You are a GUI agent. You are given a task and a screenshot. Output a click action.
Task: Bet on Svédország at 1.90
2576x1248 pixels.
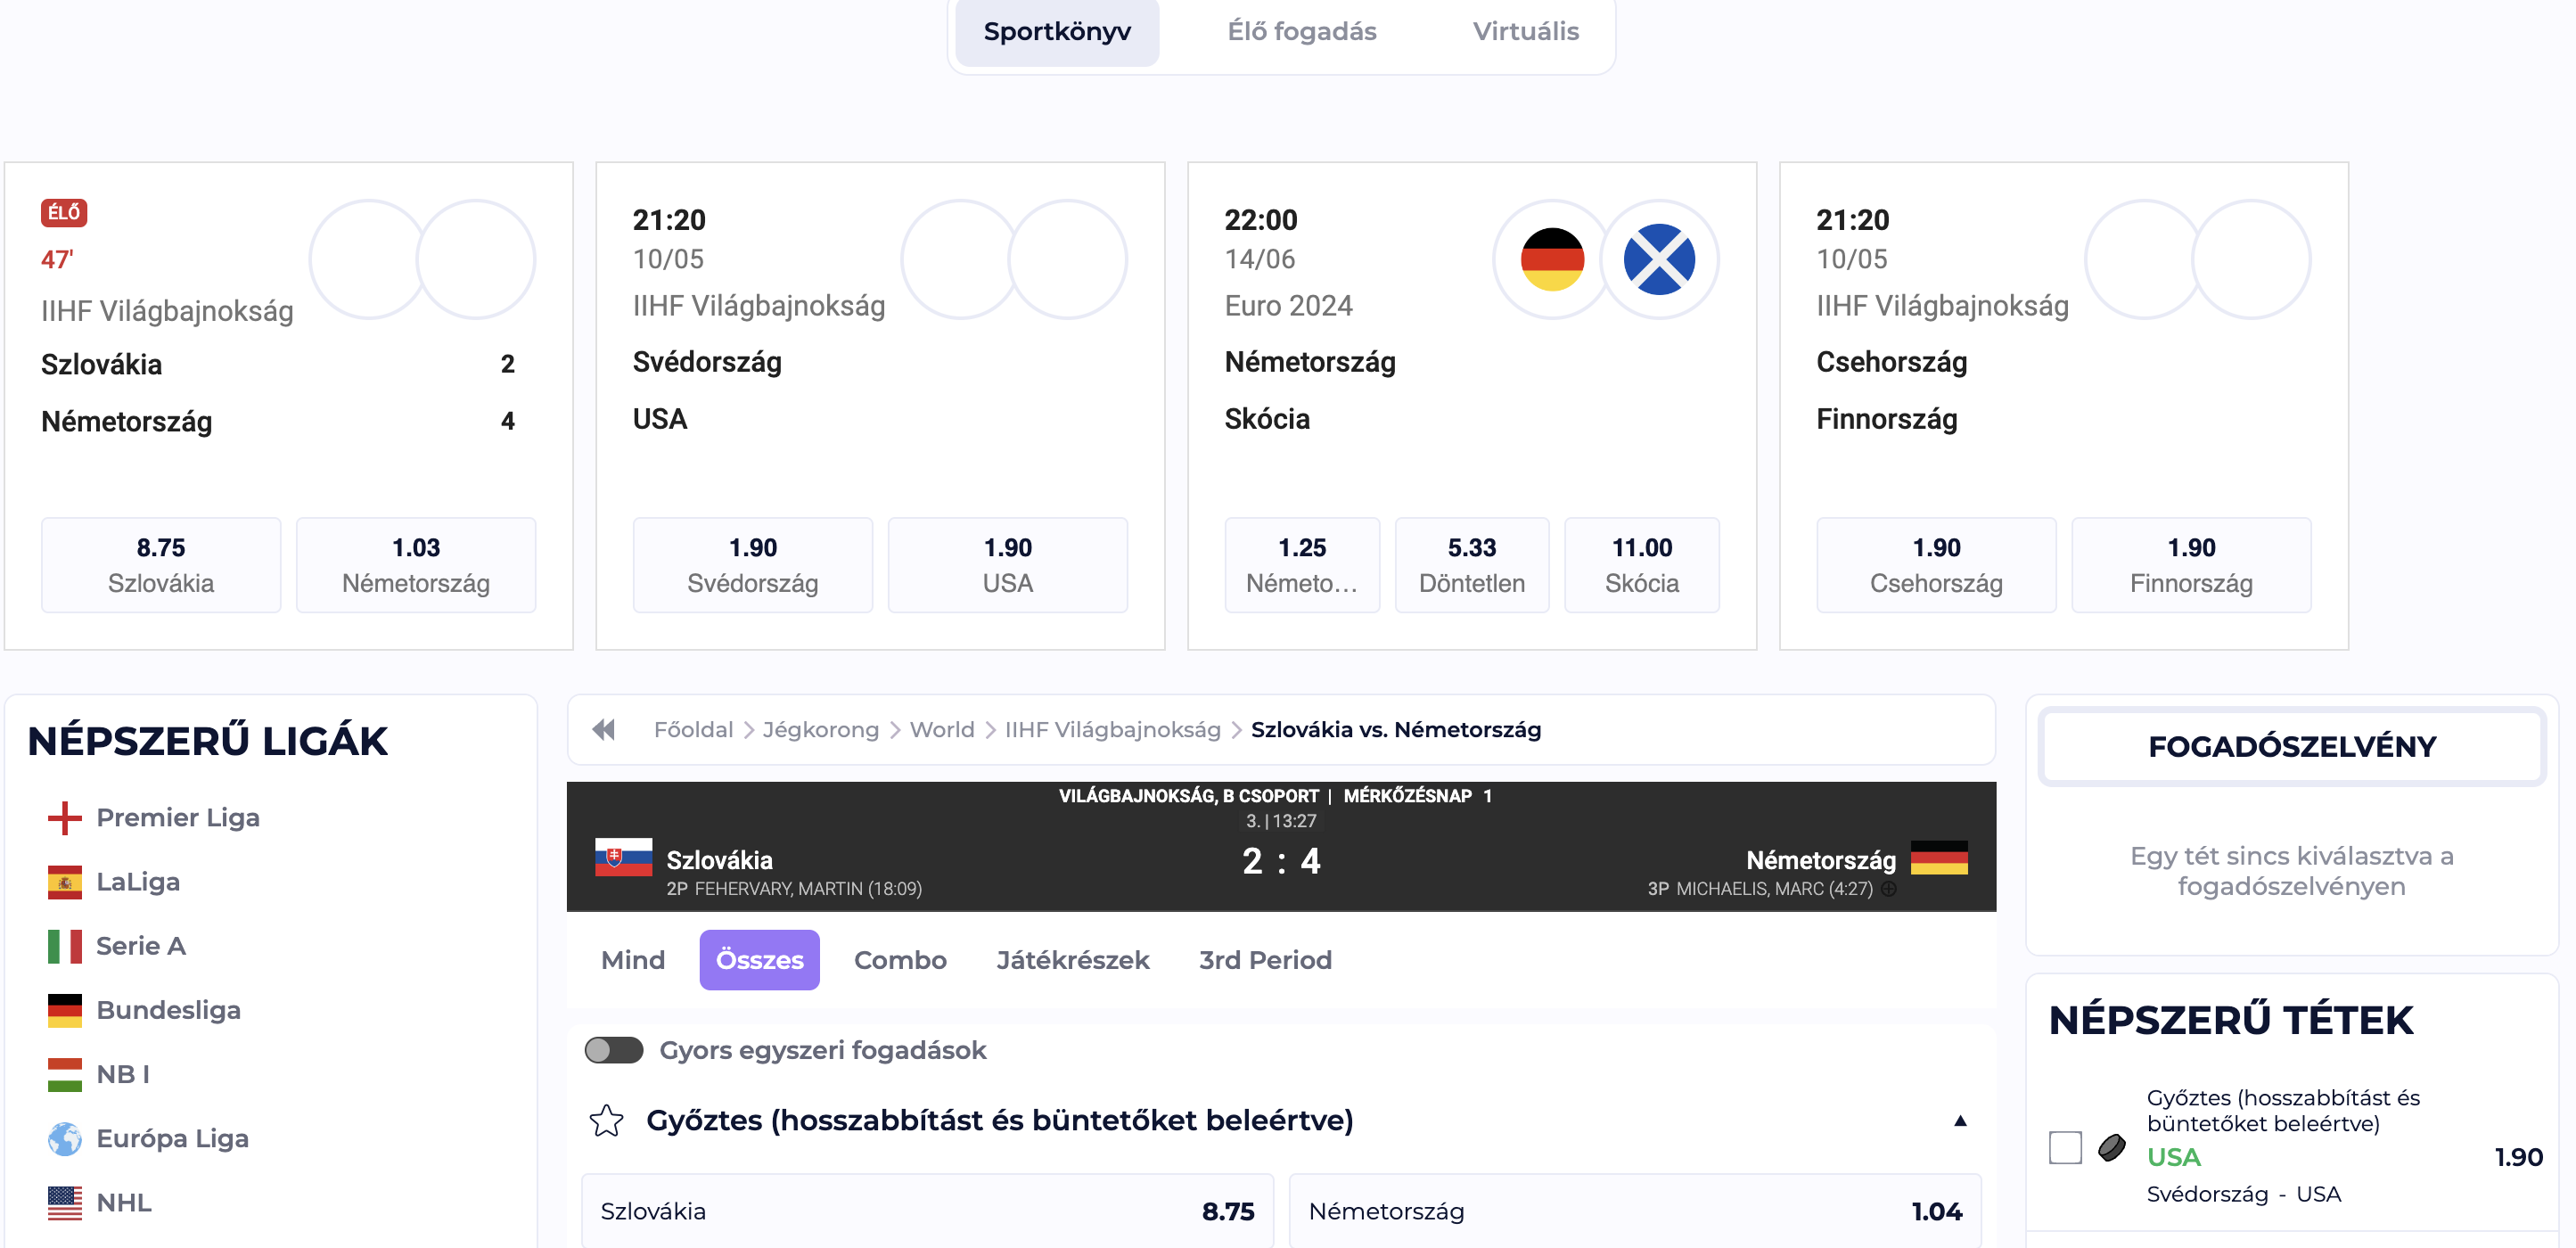(x=752, y=565)
